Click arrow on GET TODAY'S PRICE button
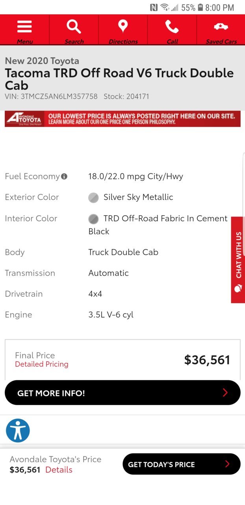Screen dimensions: 245x505 [x=227, y=464]
